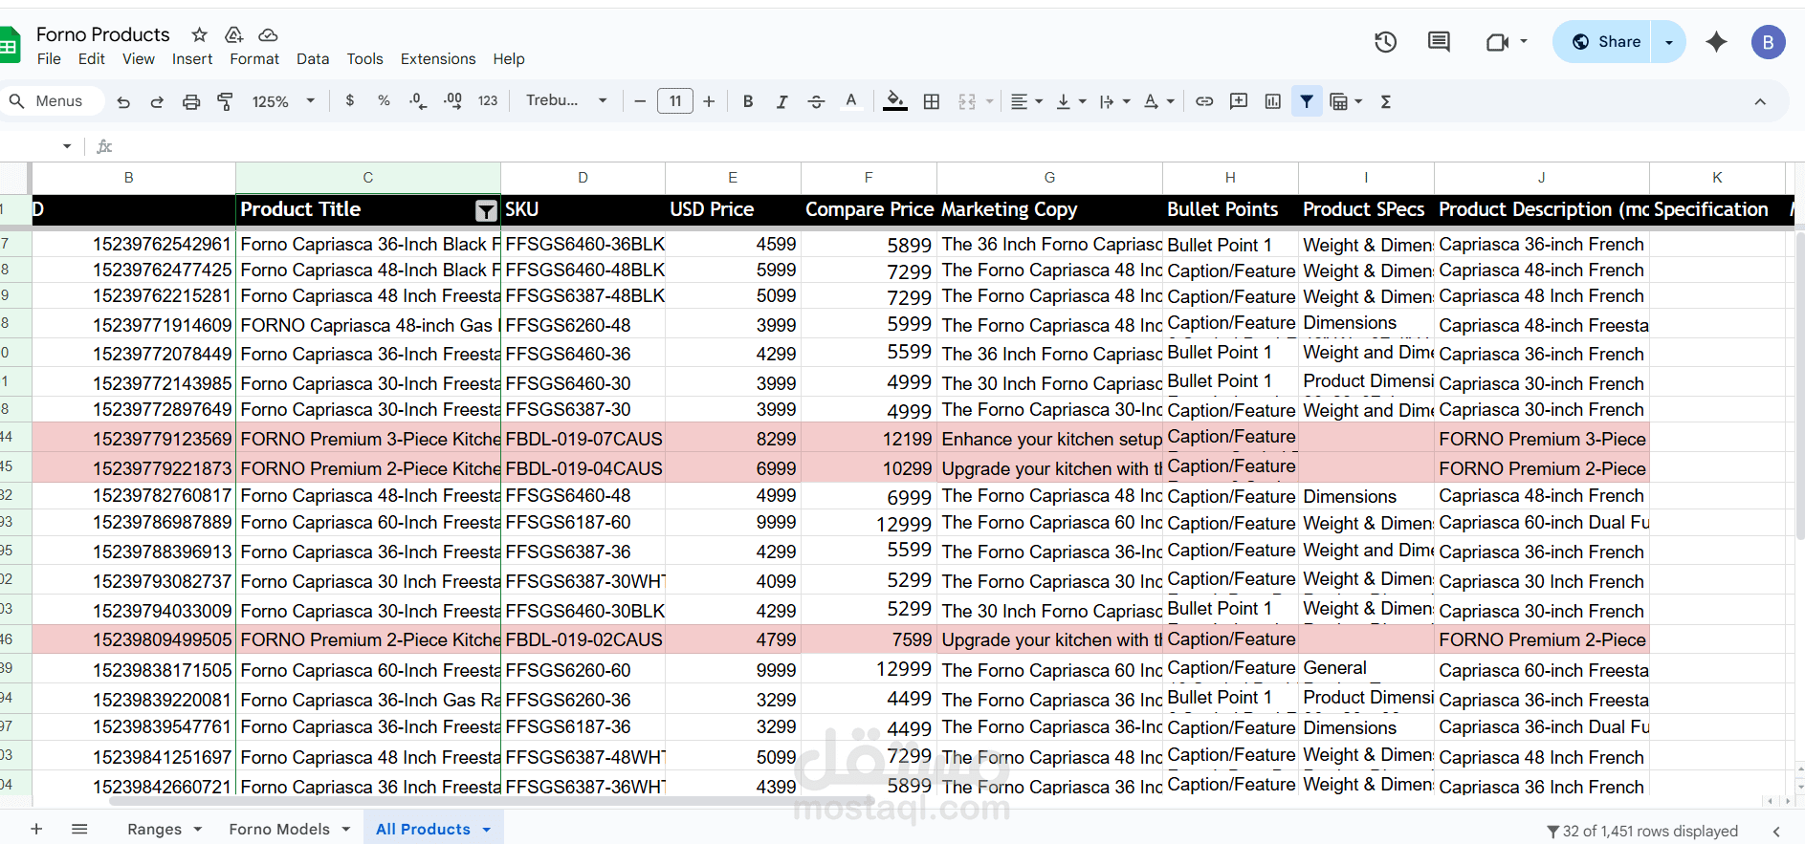Toggle the filter funnel in toolbar
1805x844 pixels.
[x=1307, y=101]
